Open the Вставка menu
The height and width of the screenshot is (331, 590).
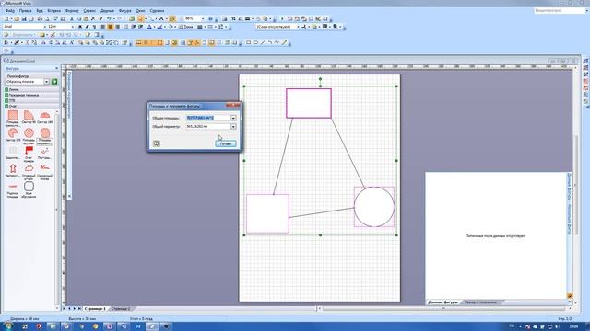click(54, 11)
